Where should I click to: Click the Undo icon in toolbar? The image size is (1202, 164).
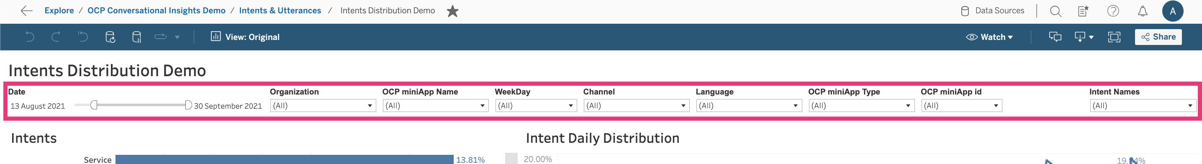(x=29, y=37)
